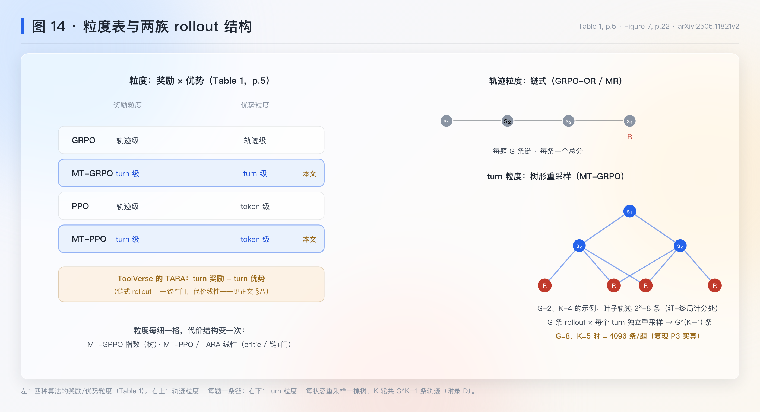This screenshot has height=412, width=760.
Task: Click the gray S₃ chain node
Action: pyautogui.click(x=568, y=121)
